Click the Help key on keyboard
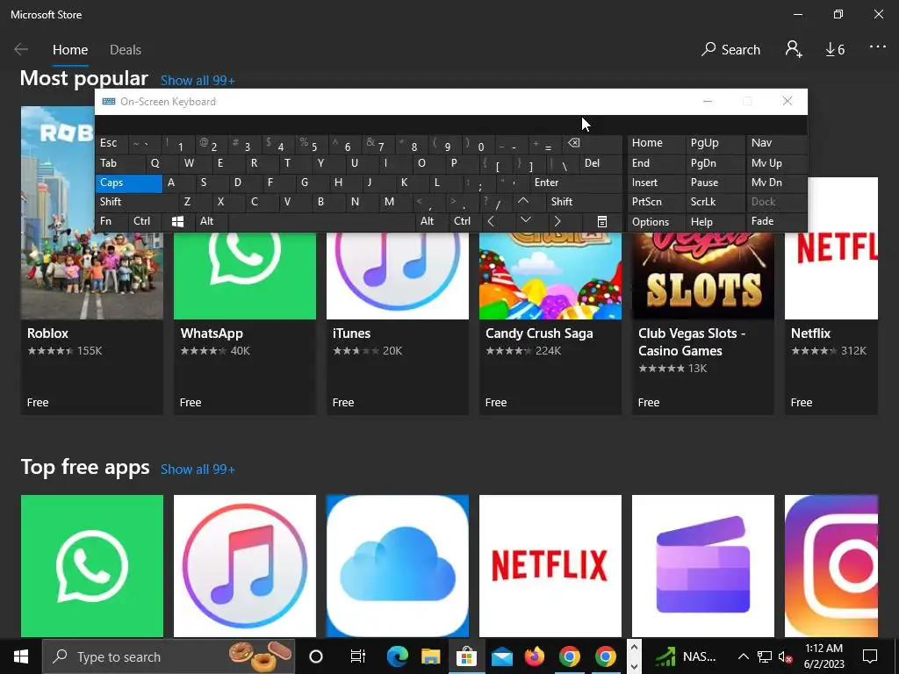The height and width of the screenshot is (674, 899). tap(715, 222)
